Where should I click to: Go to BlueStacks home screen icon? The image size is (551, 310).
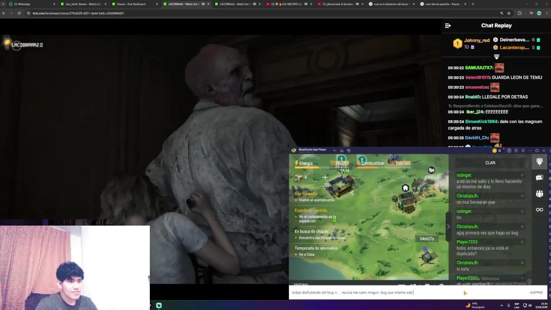click(x=342, y=150)
